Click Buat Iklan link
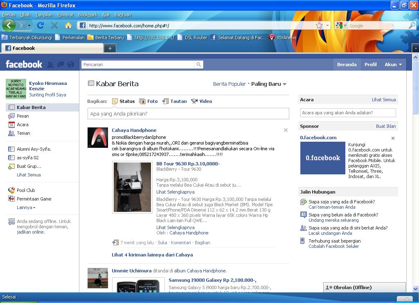Screen dimensions: 419x303 tap(386, 126)
